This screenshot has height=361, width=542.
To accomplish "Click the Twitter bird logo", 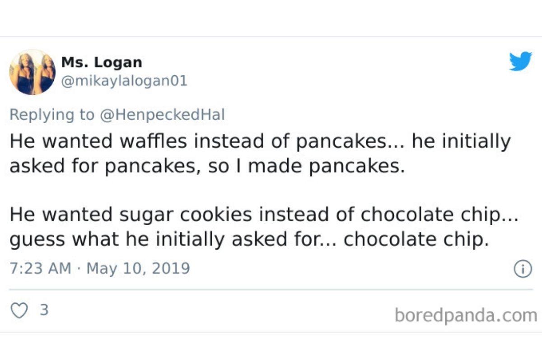I will click(520, 62).
